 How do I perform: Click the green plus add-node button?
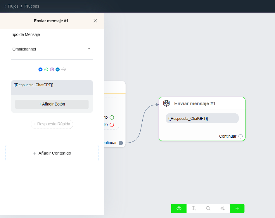pos(237,208)
